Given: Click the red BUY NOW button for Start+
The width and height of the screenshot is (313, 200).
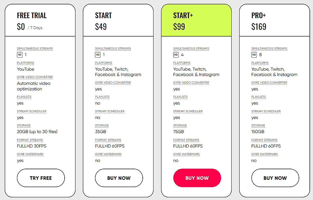Looking at the screenshot, I should click(x=197, y=178).
